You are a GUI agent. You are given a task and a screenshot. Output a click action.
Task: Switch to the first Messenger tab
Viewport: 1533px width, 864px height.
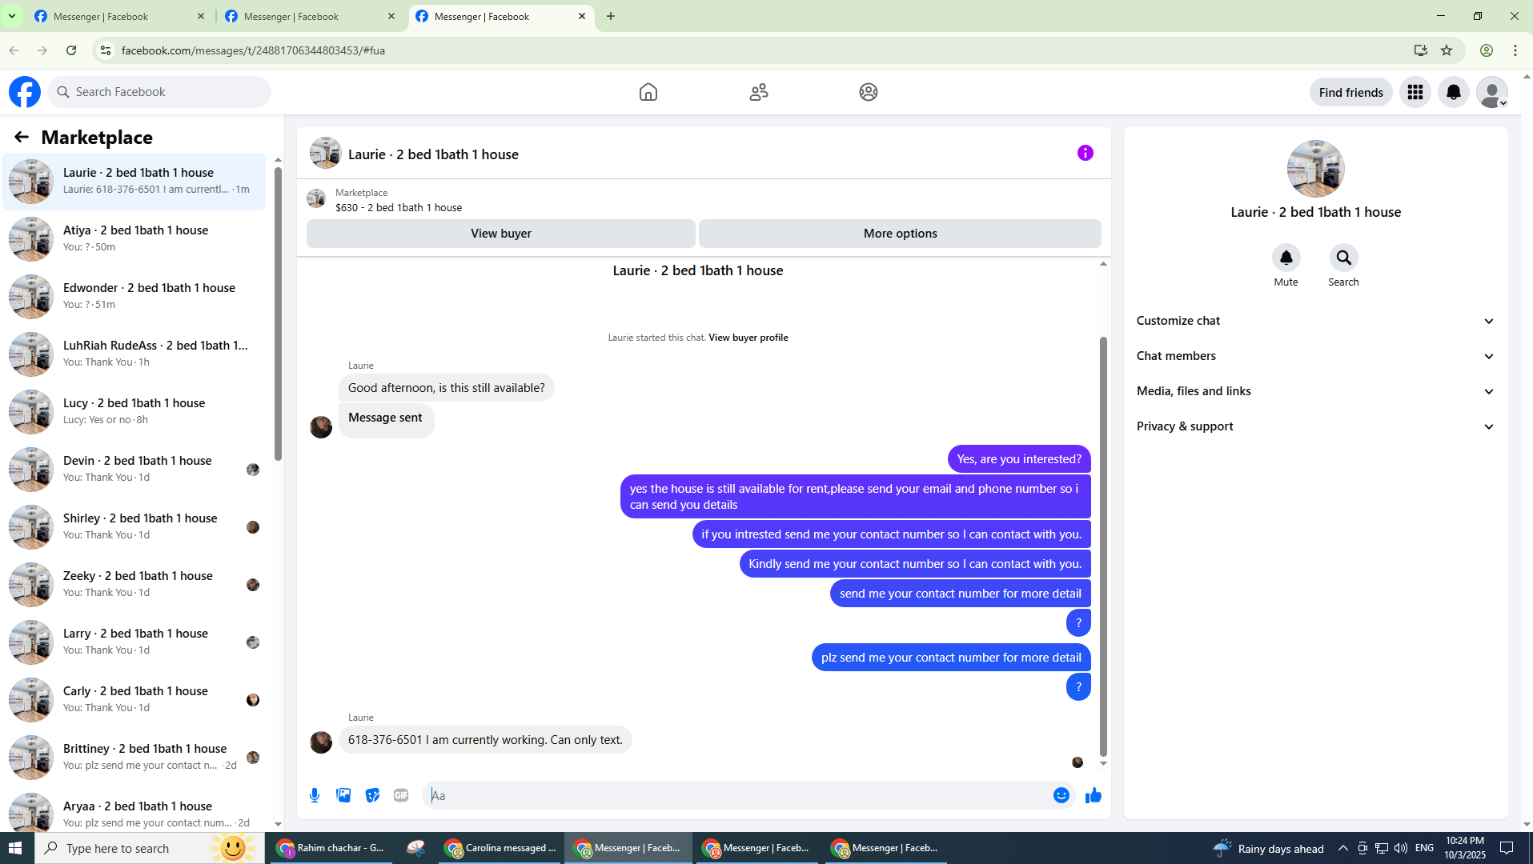click(118, 16)
